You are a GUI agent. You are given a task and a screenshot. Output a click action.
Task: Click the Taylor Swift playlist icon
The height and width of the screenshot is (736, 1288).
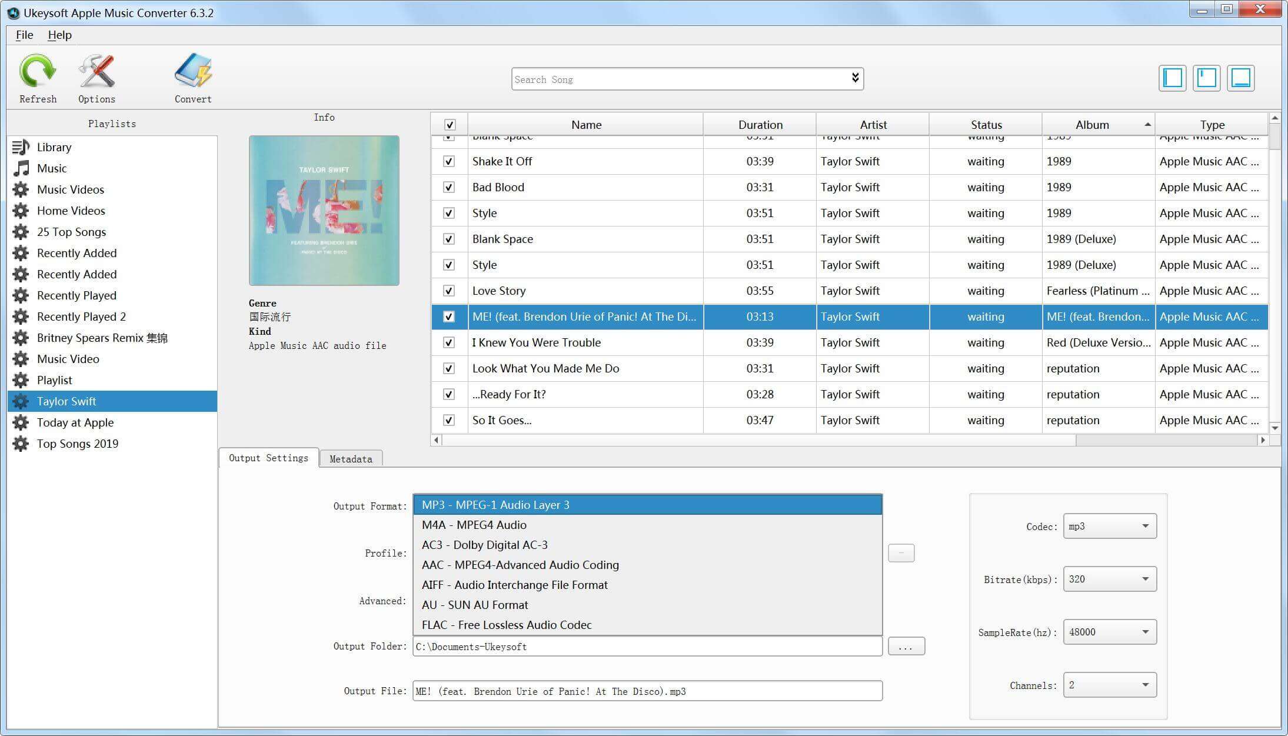19,402
